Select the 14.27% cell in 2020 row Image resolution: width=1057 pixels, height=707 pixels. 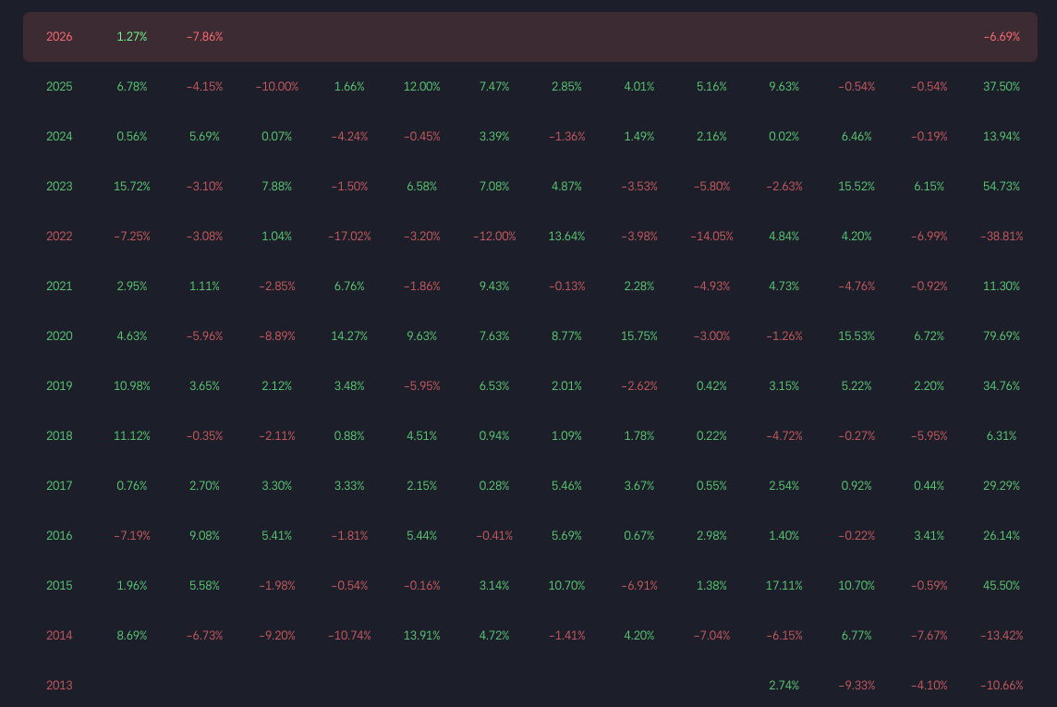[349, 336]
